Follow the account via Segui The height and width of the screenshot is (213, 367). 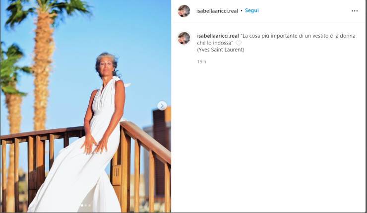point(252,10)
